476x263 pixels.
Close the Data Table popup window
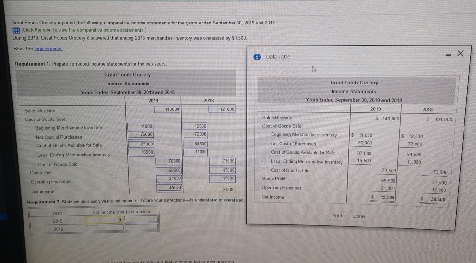[460, 53]
